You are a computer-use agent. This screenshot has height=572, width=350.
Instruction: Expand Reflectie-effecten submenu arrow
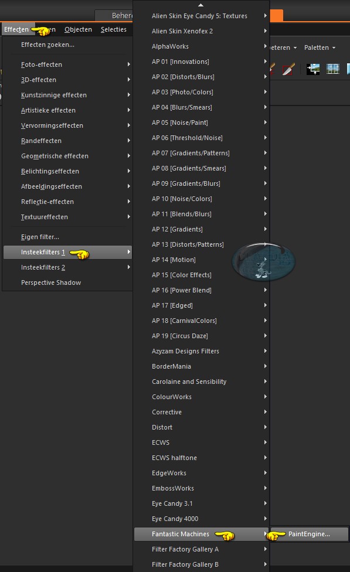click(x=129, y=202)
